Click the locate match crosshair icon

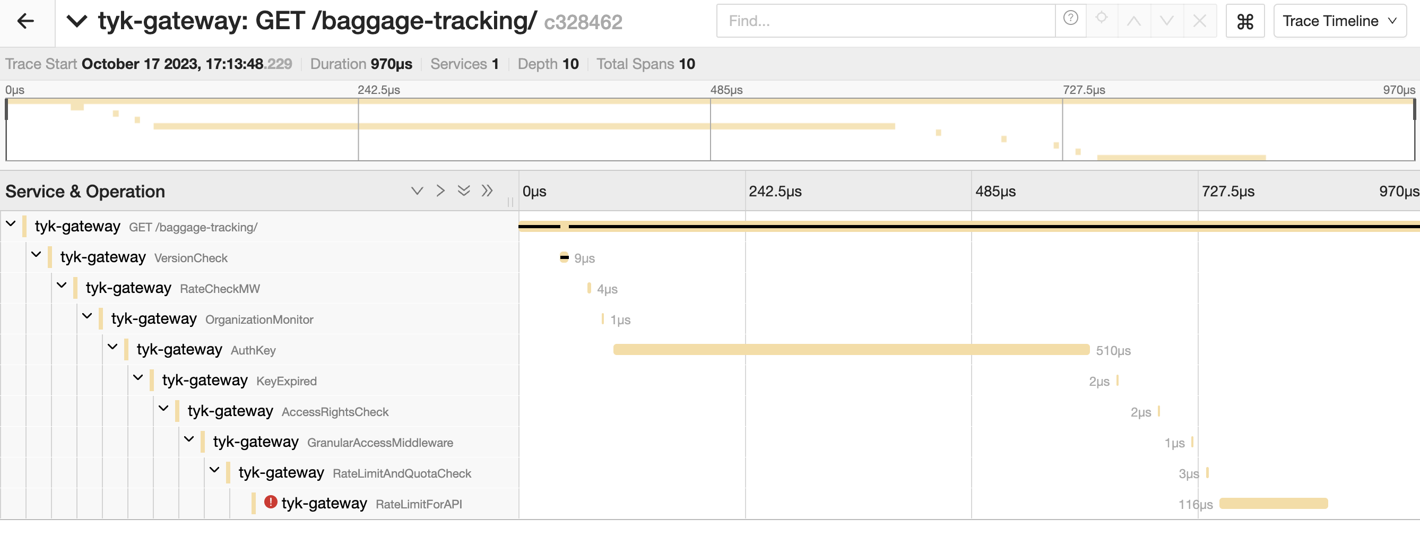[1102, 20]
